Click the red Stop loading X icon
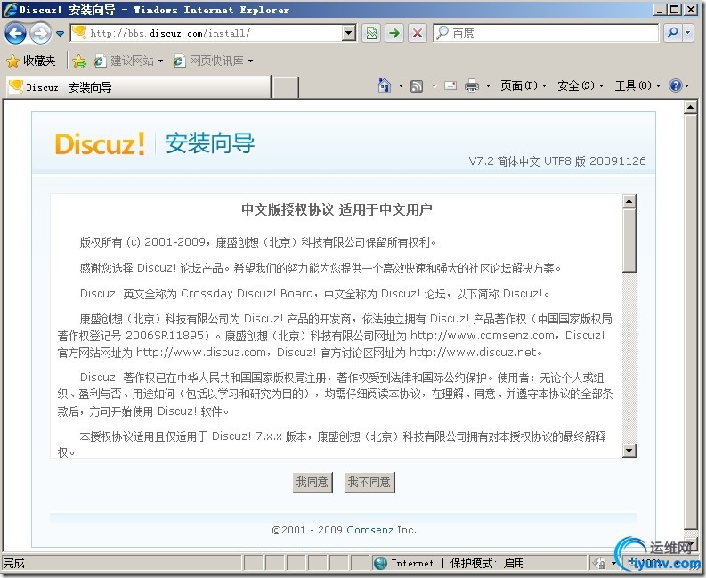 coord(418,33)
